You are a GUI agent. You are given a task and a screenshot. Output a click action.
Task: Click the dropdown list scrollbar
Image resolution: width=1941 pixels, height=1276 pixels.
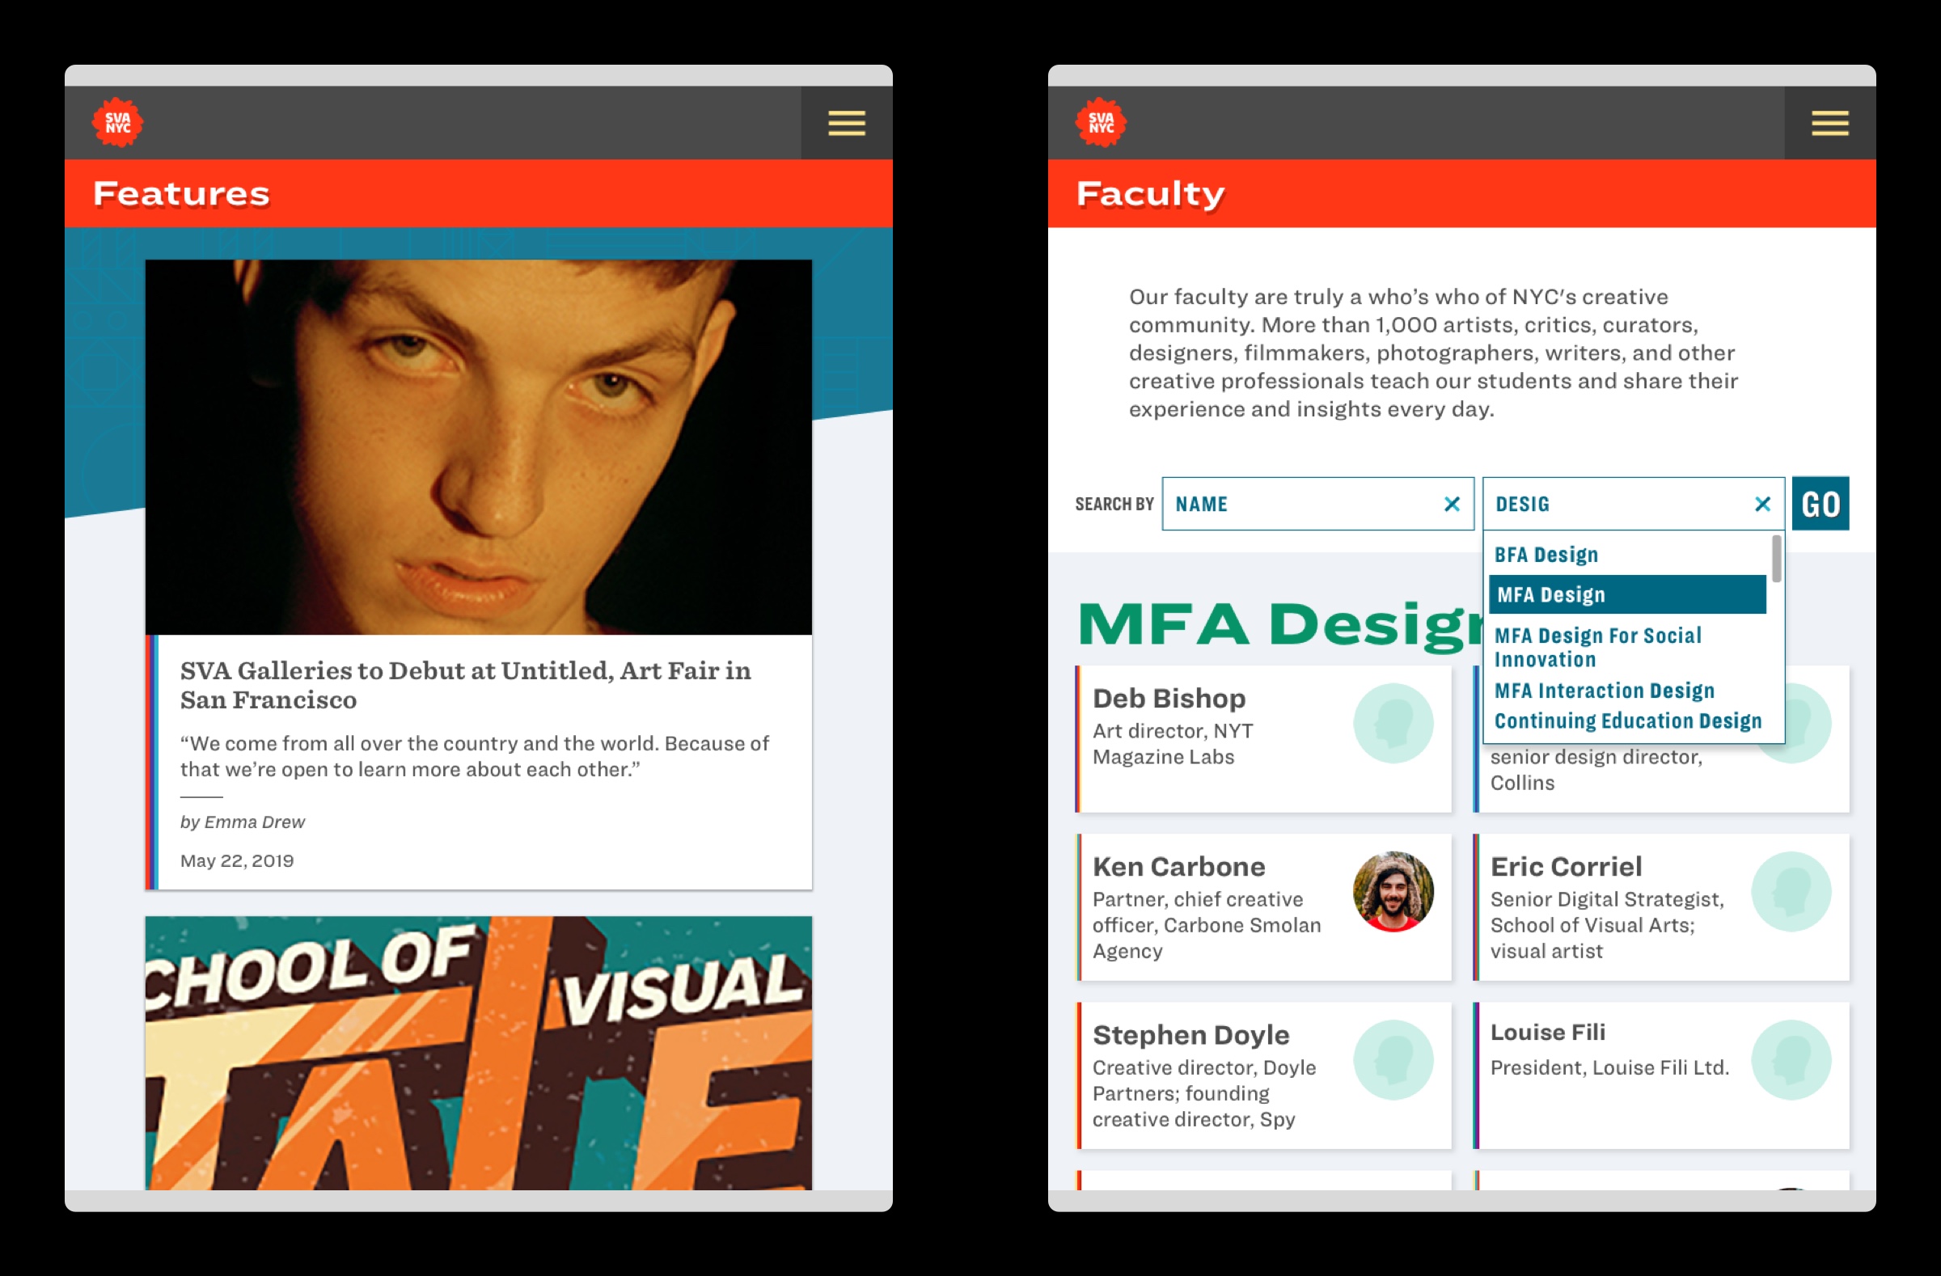[1776, 559]
